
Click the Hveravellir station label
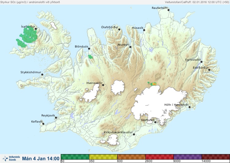click(x=94, y=83)
